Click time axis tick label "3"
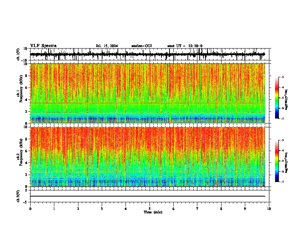 [x=102, y=209]
